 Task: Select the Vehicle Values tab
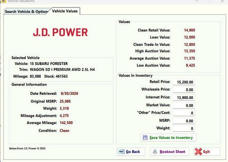[65, 11]
